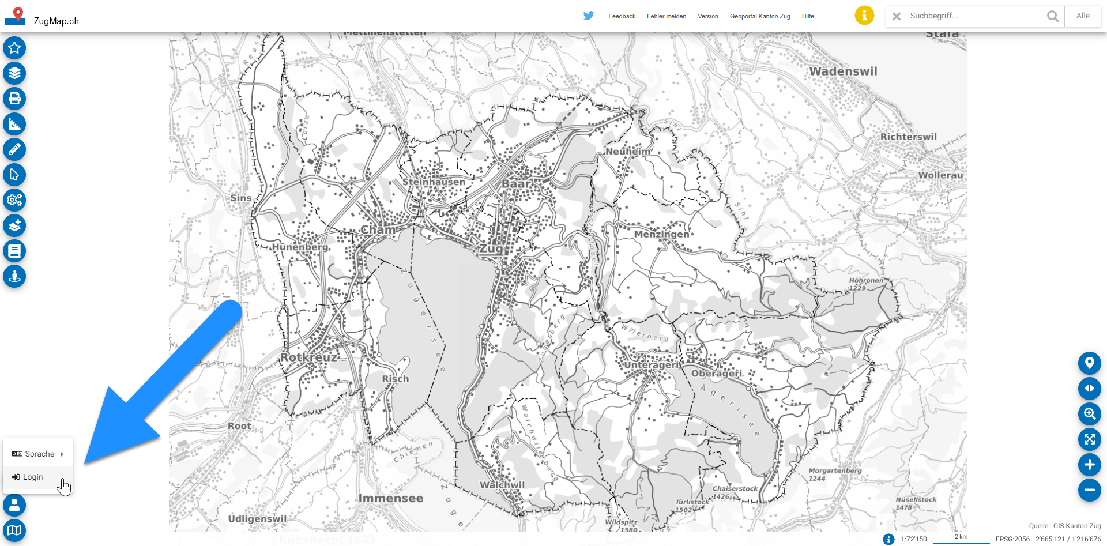This screenshot has height=546, width=1107.
Task: Open the gears settings tool
Action: [14, 200]
